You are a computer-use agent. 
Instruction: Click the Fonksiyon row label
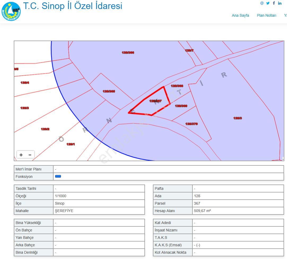(24, 177)
